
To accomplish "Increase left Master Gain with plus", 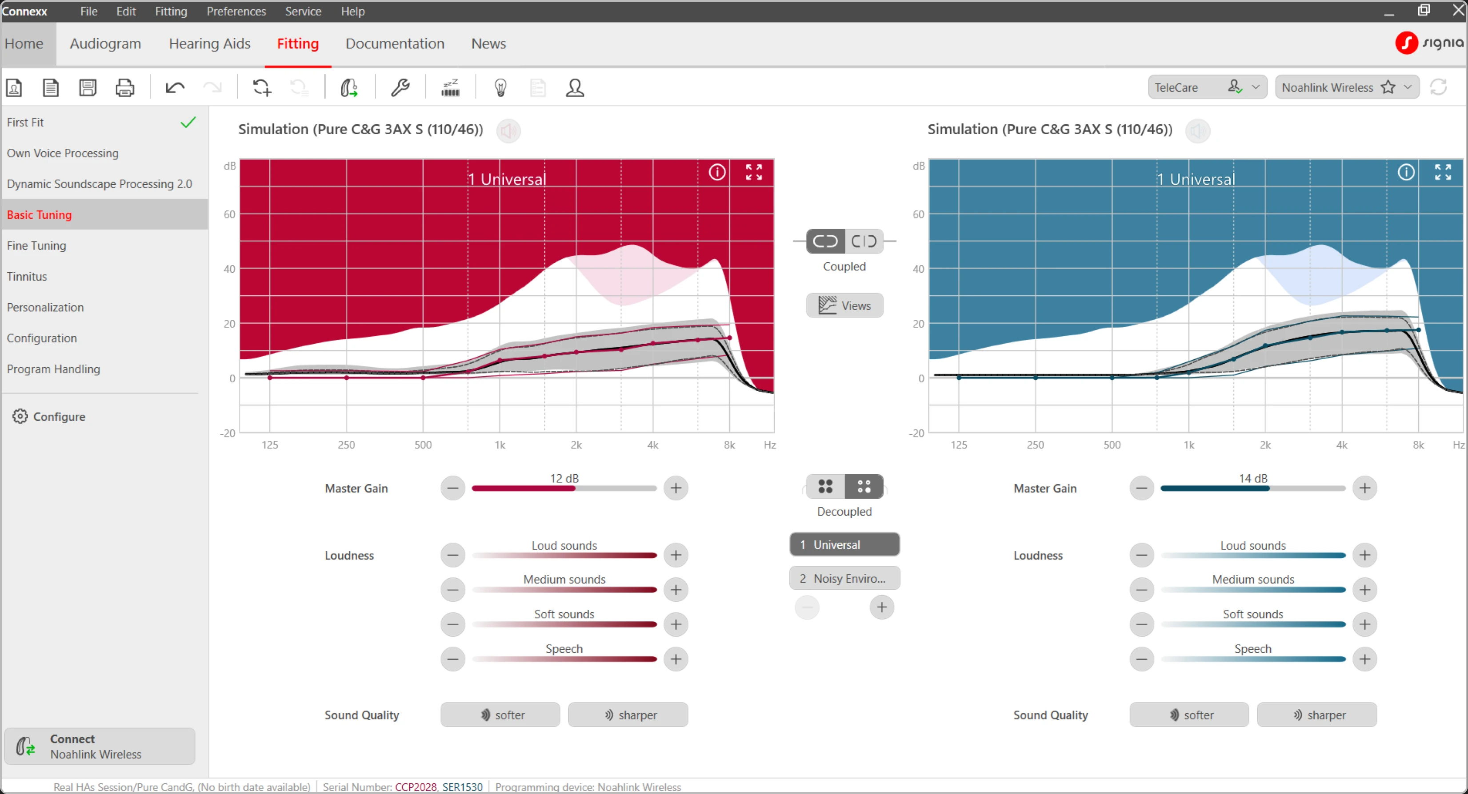I will [x=676, y=488].
